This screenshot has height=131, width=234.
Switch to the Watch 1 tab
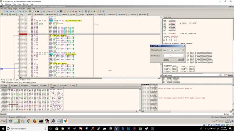[x=54, y=86]
